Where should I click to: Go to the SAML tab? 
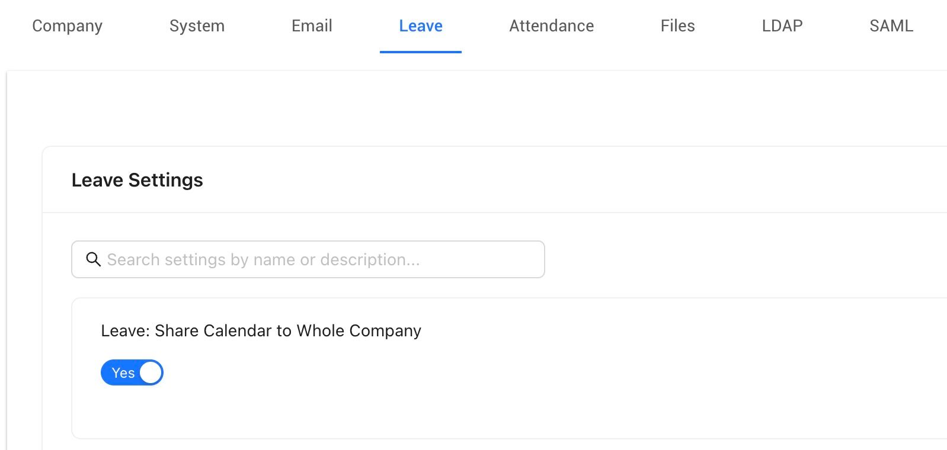point(891,26)
